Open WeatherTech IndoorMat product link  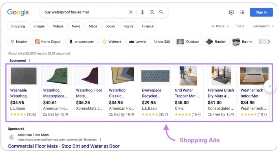click(252, 93)
